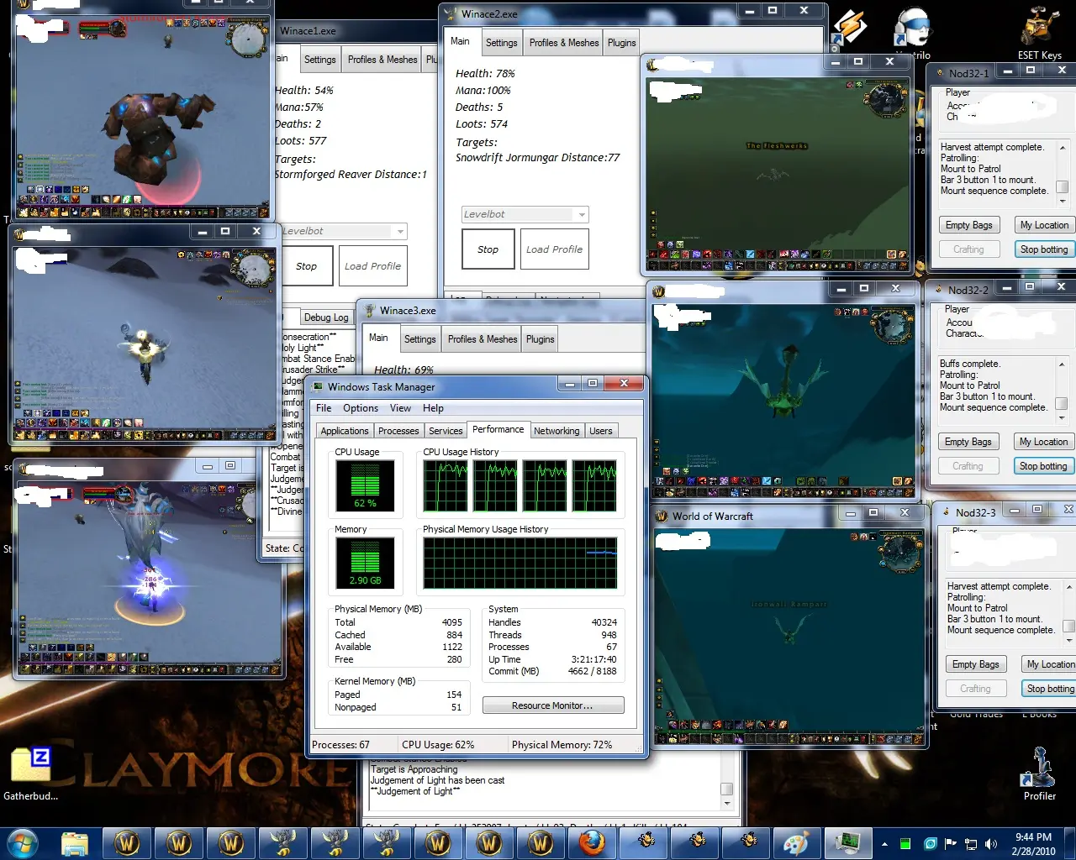This screenshot has width=1076, height=860.
Task: Open Windows Explorer from the taskbar
Action: tap(74, 843)
